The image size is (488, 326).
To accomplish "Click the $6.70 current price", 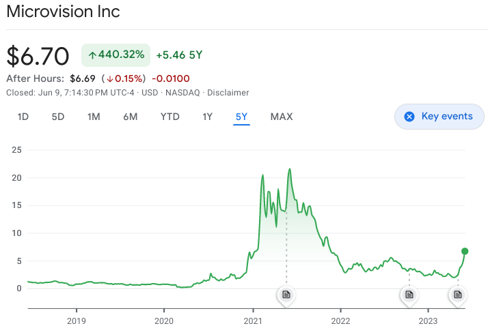I will pos(38,55).
